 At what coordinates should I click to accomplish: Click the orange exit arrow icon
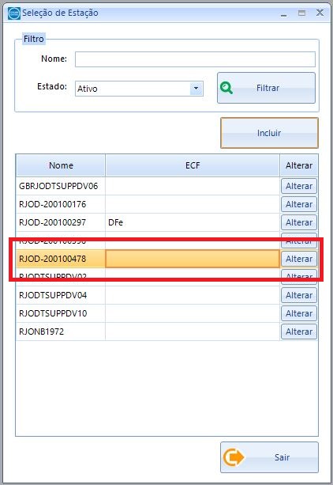[x=233, y=457]
